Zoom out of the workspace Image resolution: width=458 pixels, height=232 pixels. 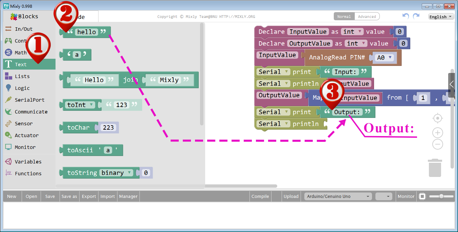(438, 144)
